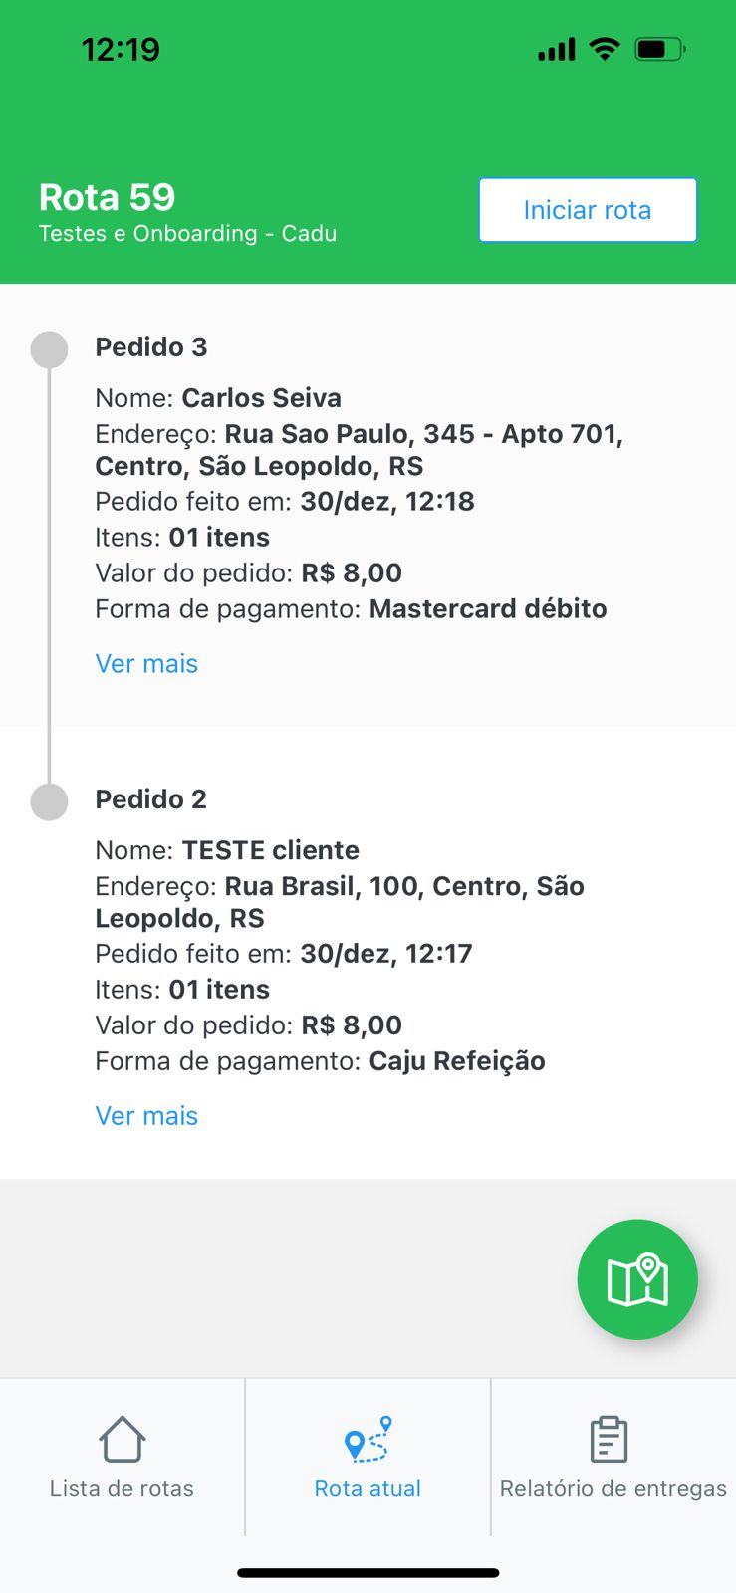Select the timeline circle next to Pedido 3
The width and height of the screenshot is (736, 1593).
tap(50, 349)
